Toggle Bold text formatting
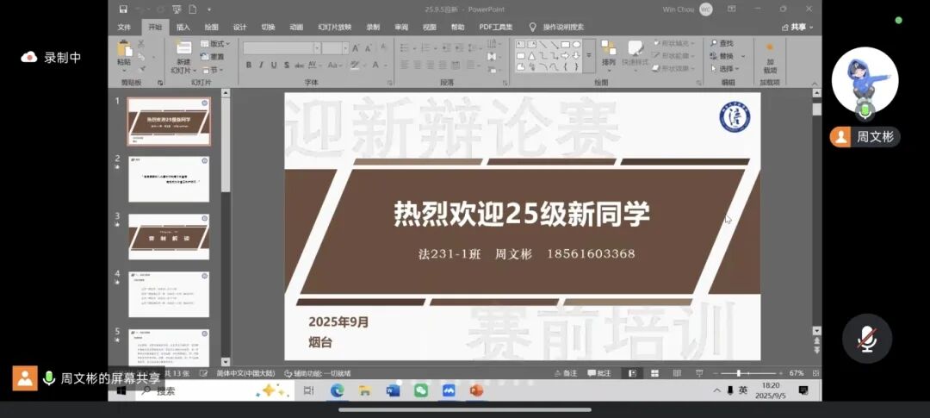The width and height of the screenshot is (930, 418). (249, 65)
